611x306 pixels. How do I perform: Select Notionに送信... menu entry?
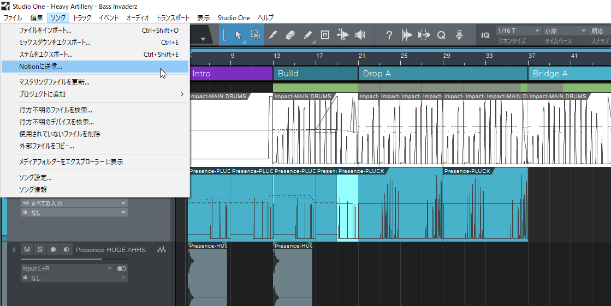pyautogui.click(x=95, y=67)
